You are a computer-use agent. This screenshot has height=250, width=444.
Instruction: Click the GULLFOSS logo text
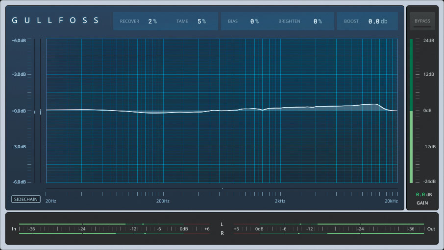pos(55,21)
